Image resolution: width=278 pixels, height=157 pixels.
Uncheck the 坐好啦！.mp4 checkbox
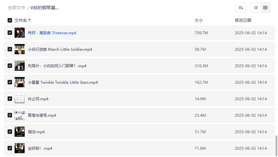(10, 148)
